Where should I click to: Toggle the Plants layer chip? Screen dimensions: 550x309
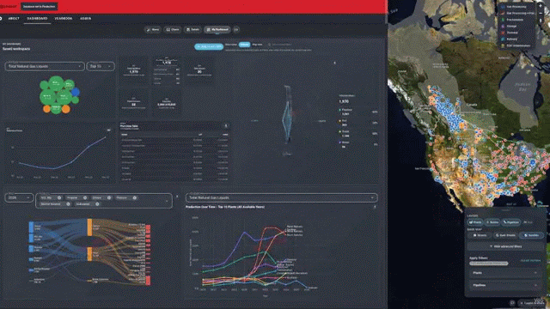(475, 222)
